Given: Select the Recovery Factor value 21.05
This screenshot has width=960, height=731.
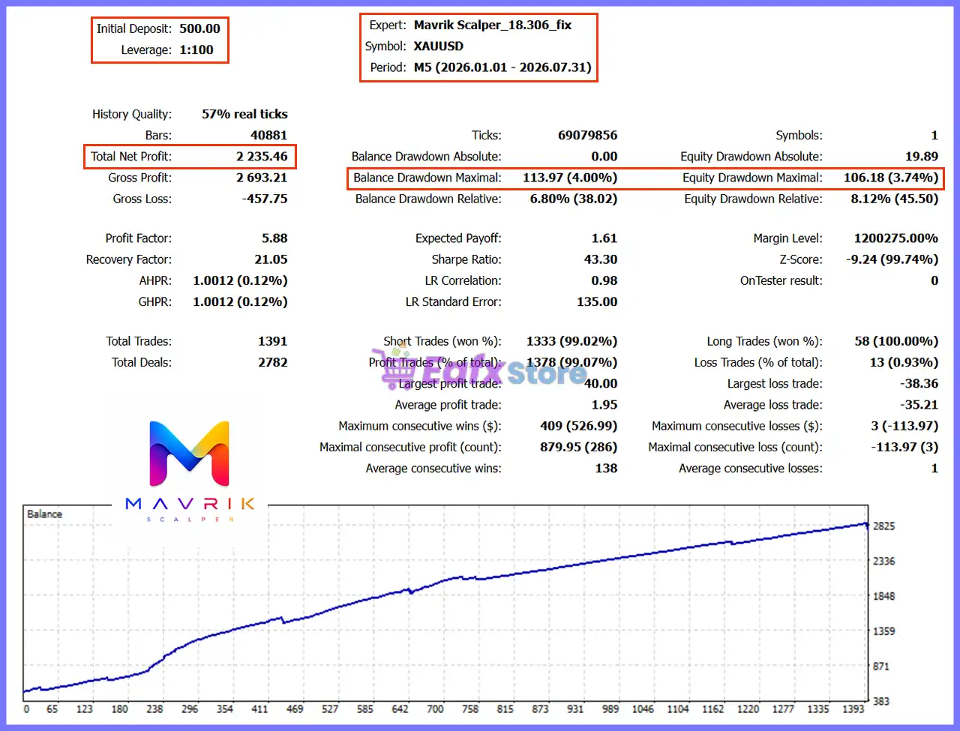Looking at the screenshot, I should (x=271, y=259).
